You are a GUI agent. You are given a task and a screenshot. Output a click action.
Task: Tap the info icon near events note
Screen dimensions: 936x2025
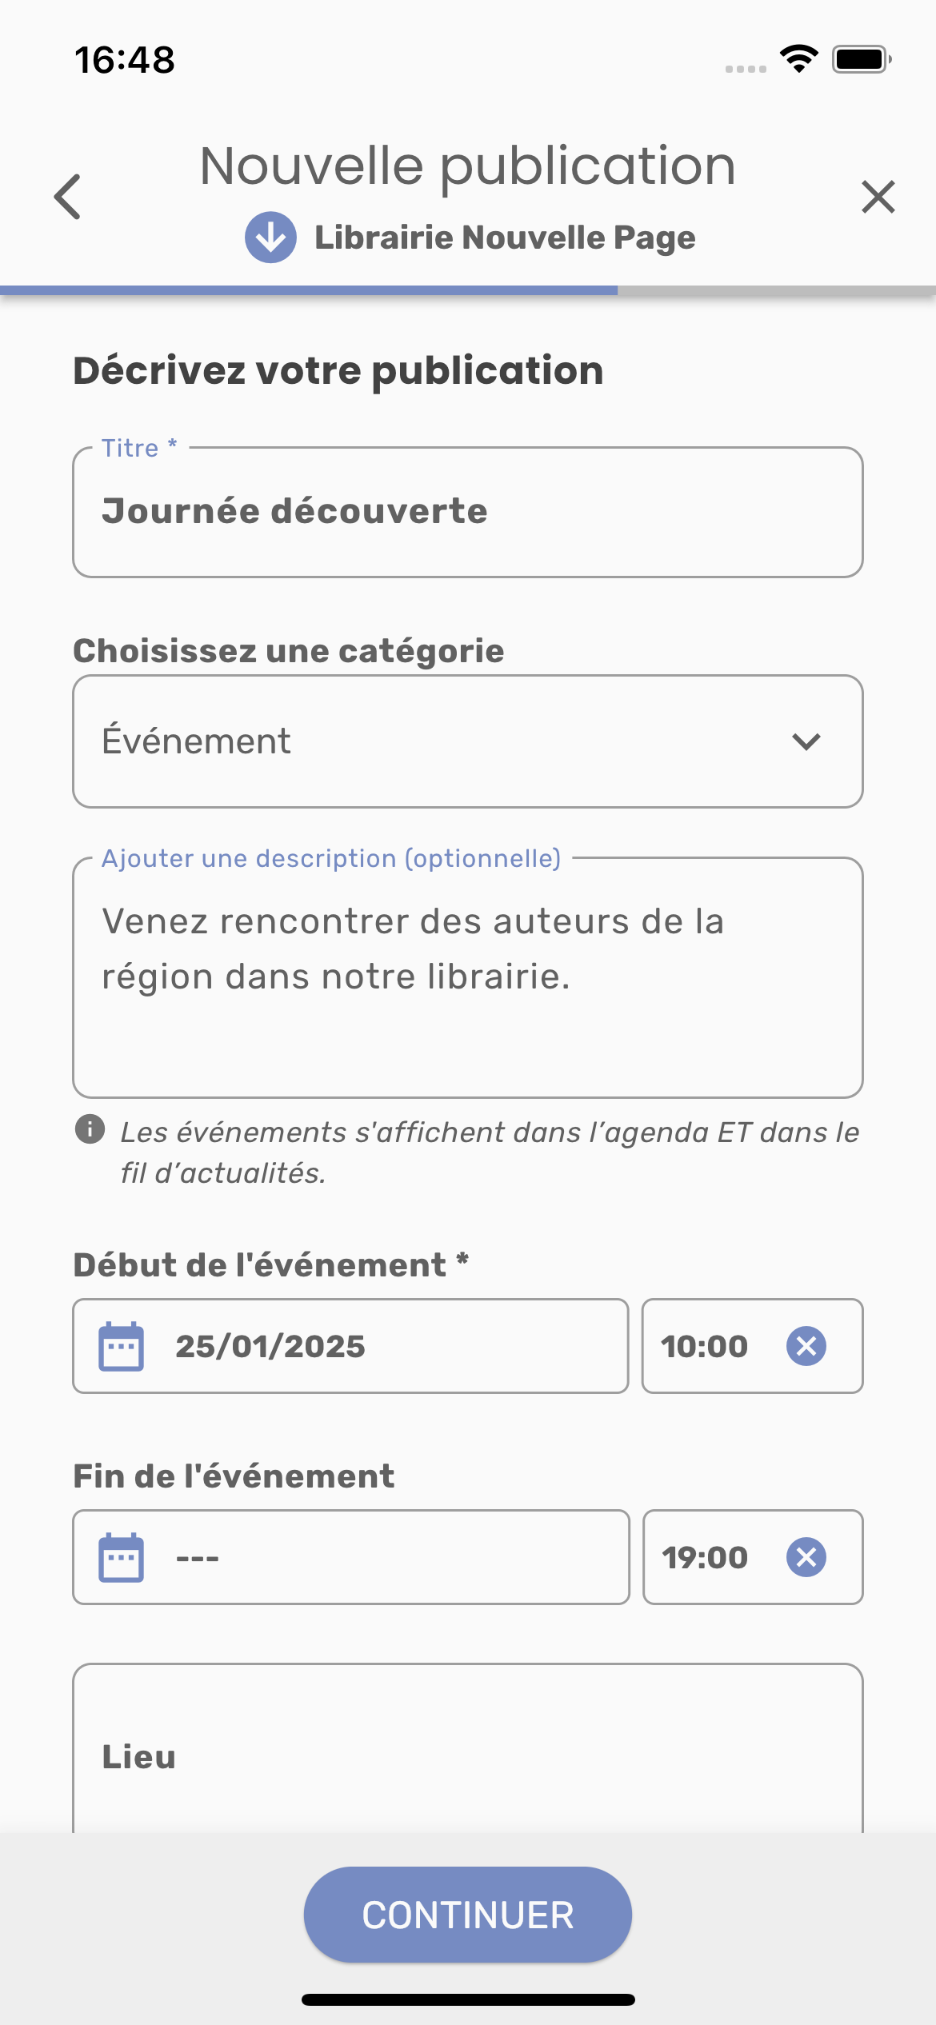coord(90,1129)
